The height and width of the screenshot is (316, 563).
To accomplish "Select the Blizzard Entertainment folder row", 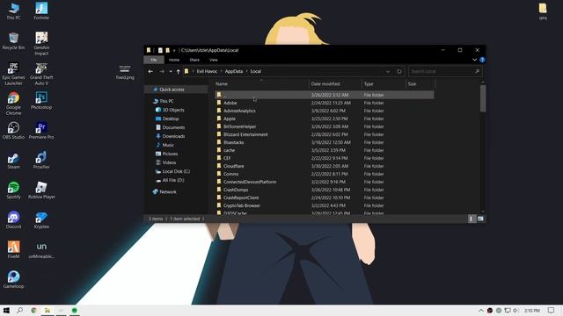I will [x=325, y=134].
